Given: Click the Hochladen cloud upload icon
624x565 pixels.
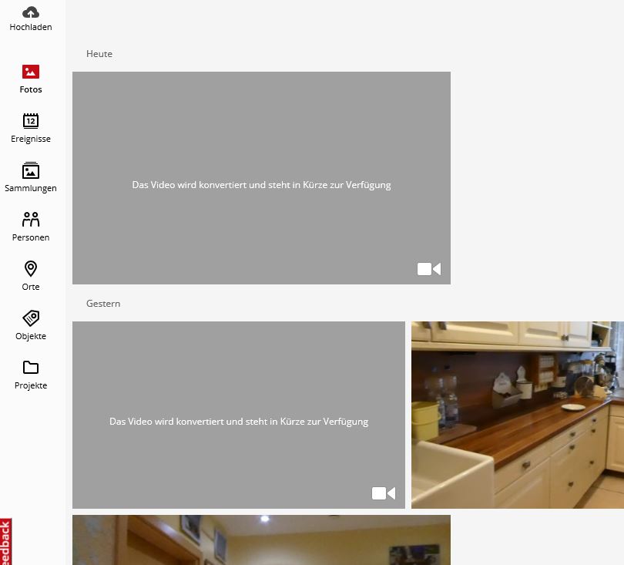Looking at the screenshot, I should pyautogui.click(x=31, y=12).
